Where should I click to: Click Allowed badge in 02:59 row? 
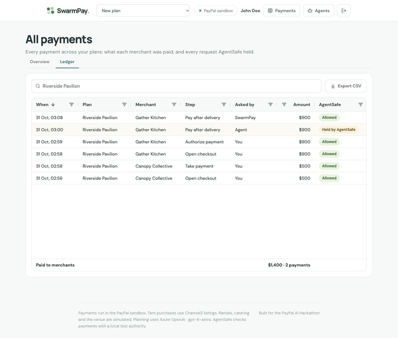point(329,142)
